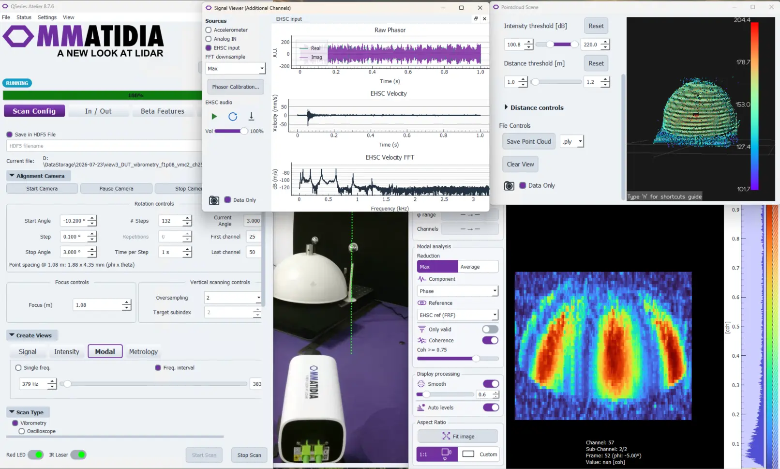The height and width of the screenshot is (469, 780).
Task: Select 1:1 aspect ratio icon
Action: pos(437,454)
